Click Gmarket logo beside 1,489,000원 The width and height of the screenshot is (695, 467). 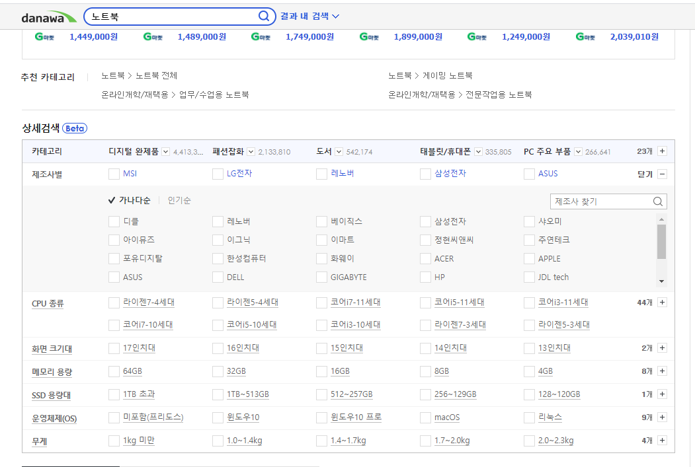[x=153, y=37]
